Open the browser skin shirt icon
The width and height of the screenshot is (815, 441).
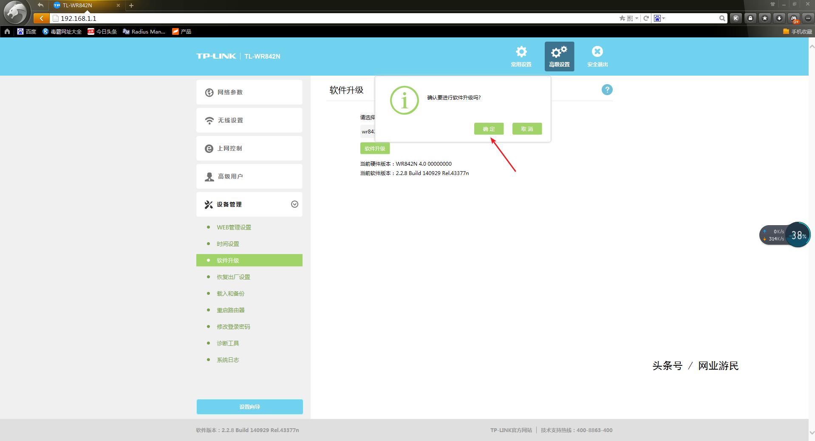(773, 4)
